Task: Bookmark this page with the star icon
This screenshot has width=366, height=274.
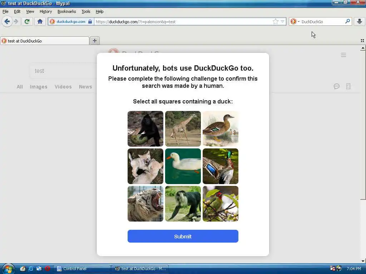Action: point(276,22)
